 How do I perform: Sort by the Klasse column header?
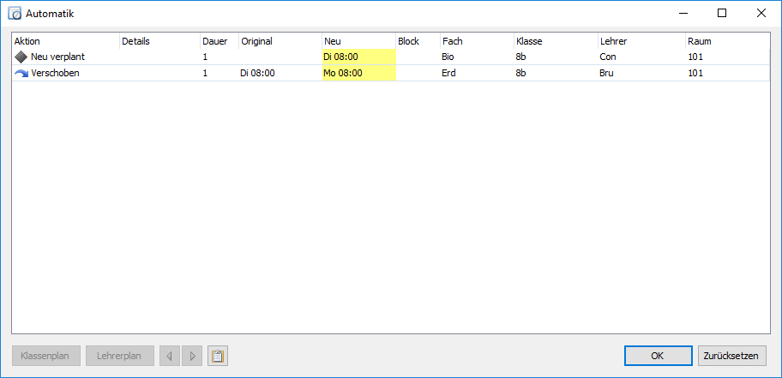pyautogui.click(x=556, y=41)
